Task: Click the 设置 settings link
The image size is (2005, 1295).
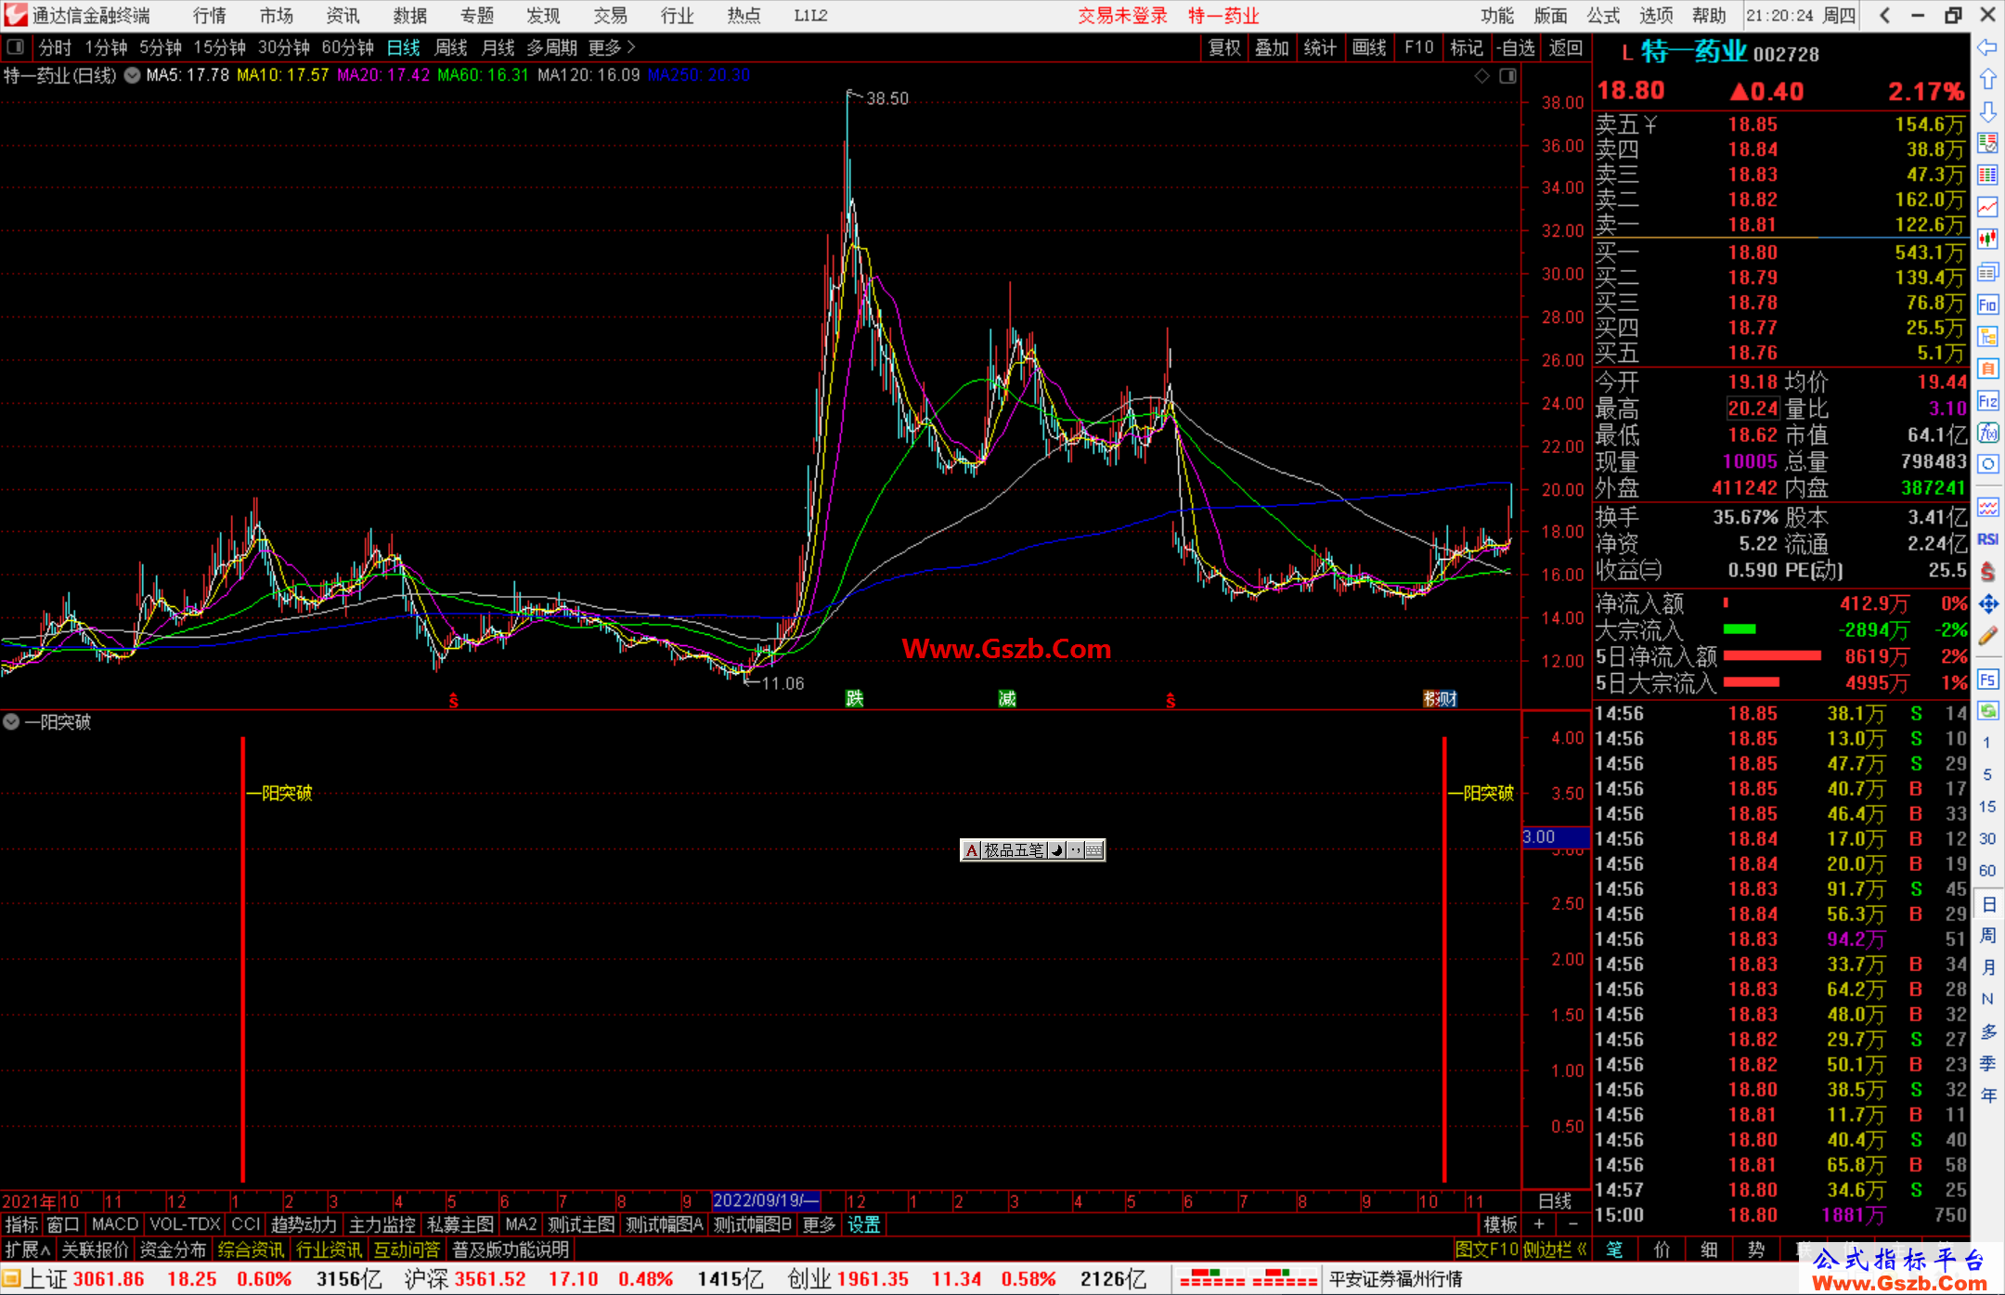Action: pyautogui.click(x=863, y=1224)
